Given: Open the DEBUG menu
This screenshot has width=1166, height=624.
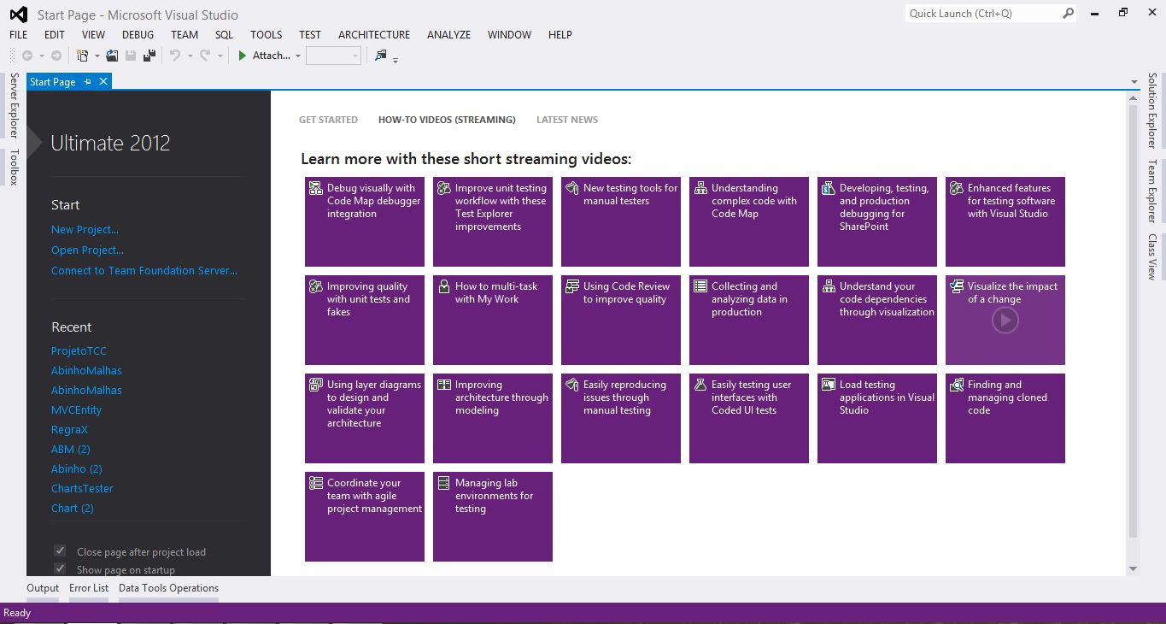Looking at the screenshot, I should [x=138, y=35].
